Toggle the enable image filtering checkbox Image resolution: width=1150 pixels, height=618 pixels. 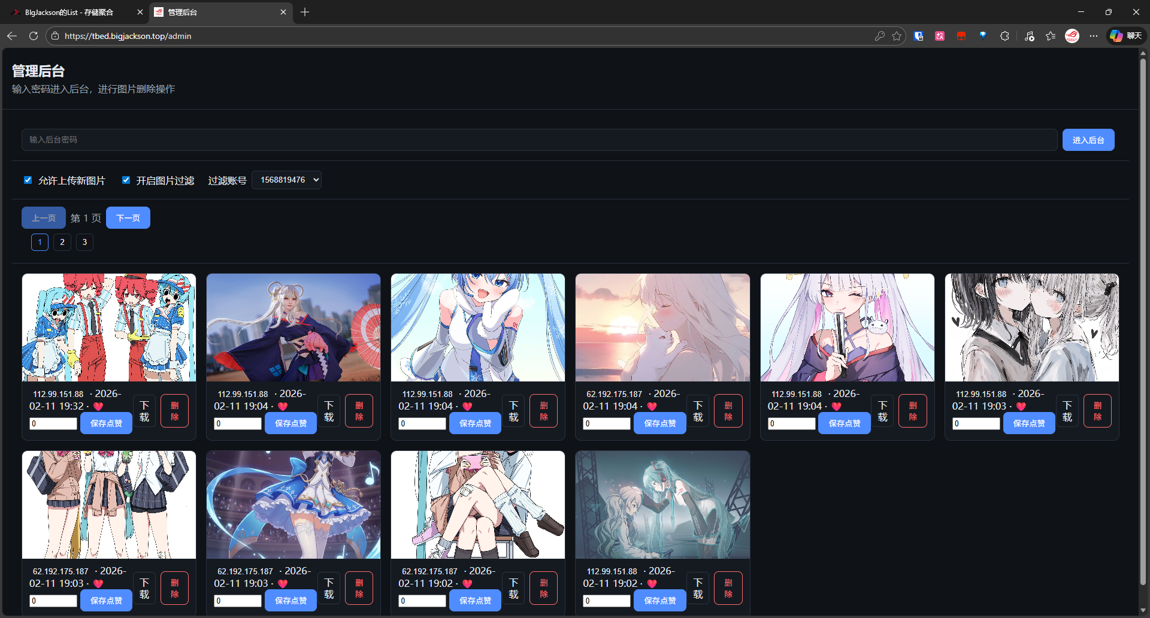[x=126, y=180]
